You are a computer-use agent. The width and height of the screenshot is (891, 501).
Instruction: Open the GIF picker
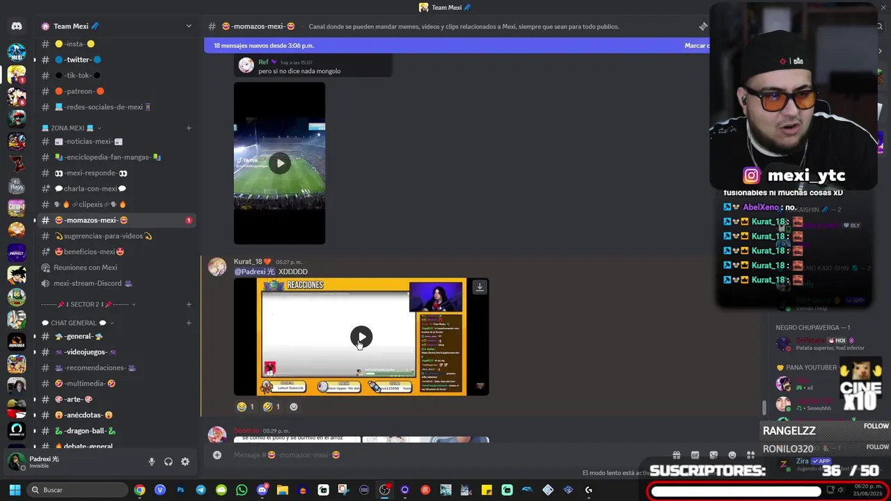tap(695, 455)
